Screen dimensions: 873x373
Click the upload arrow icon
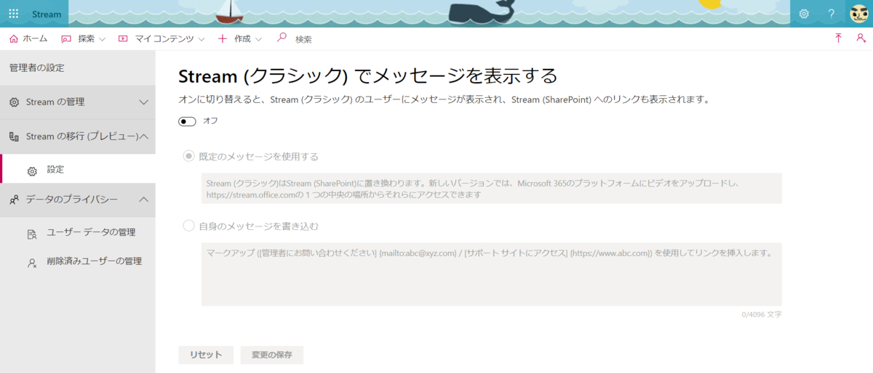(x=838, y=38)
